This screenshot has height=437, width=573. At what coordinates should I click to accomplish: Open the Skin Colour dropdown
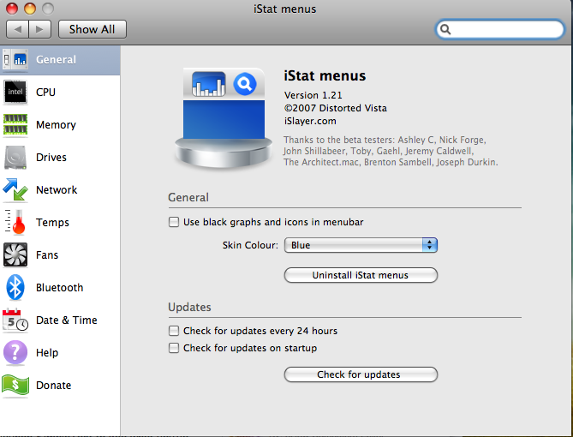pyautogui.click(x=361, y=245)
